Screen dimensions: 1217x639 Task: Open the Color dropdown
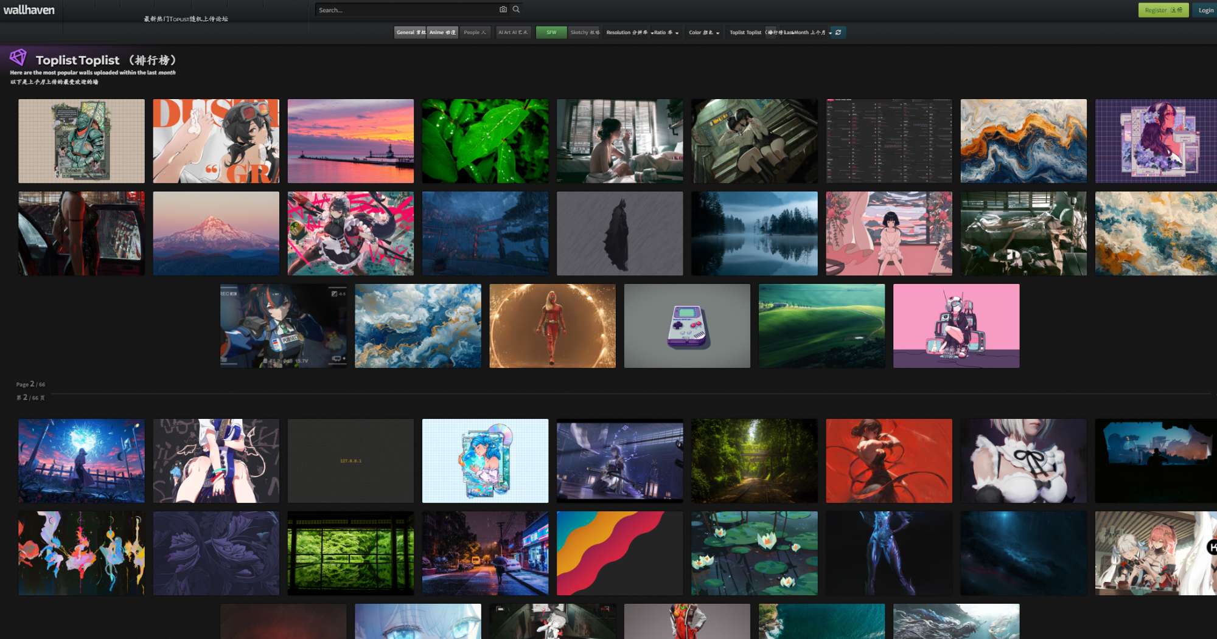click(704, 32)
